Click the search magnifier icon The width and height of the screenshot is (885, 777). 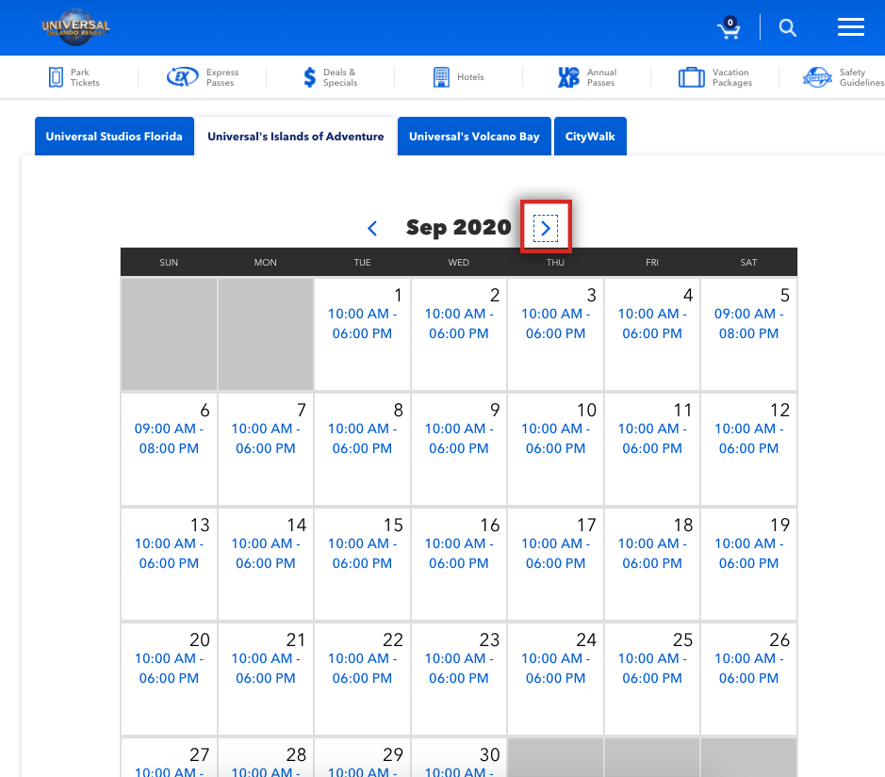pos(788,28)
